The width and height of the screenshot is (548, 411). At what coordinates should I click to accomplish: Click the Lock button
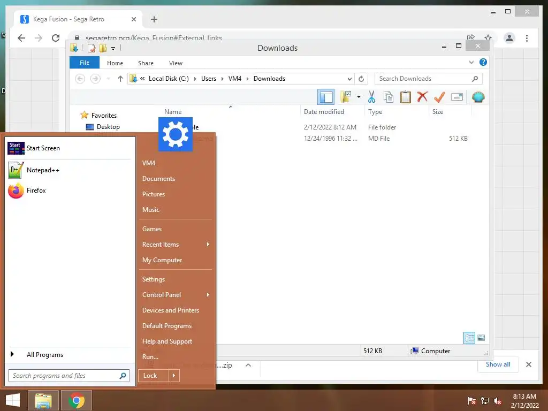[154, 376]
